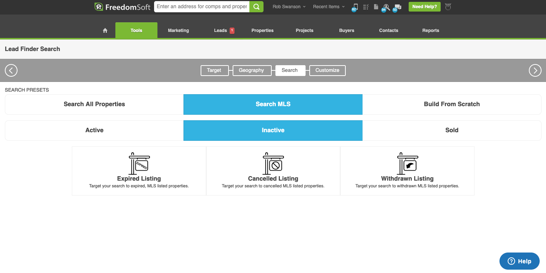
Task: Open the person search icon with badge
Action: [386, 7]
